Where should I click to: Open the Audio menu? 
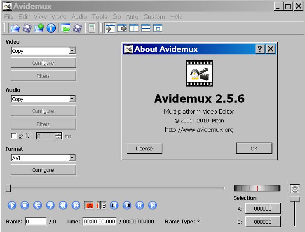point(79,17)
